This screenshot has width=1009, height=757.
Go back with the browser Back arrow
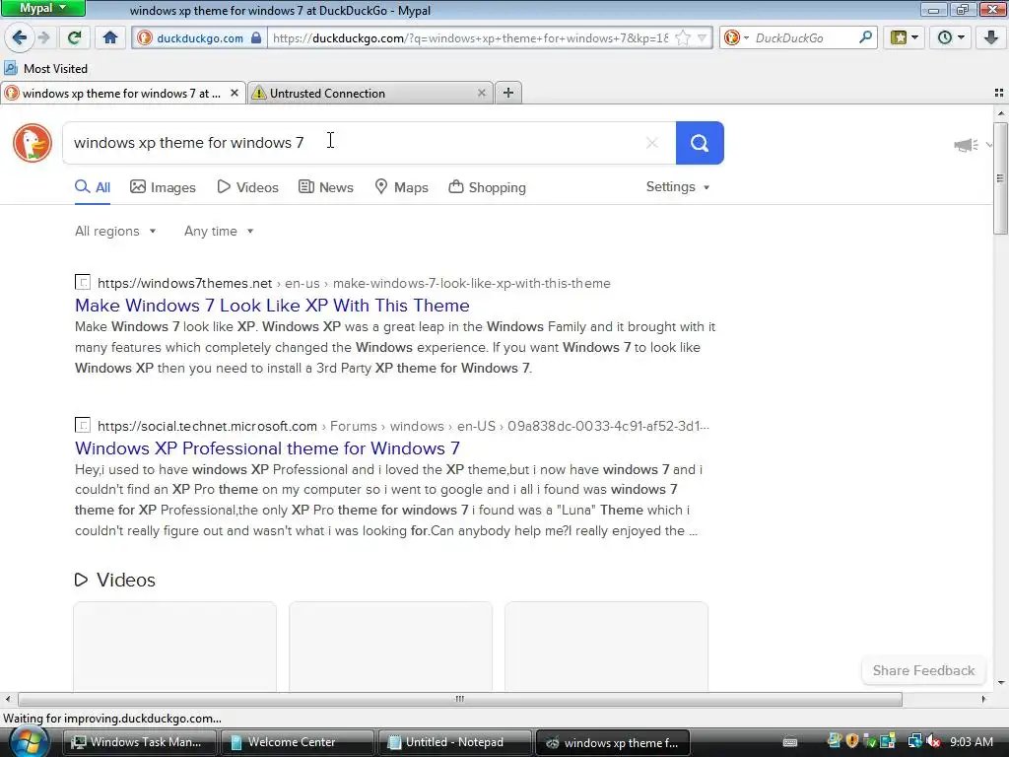click(x=20, y=37)
